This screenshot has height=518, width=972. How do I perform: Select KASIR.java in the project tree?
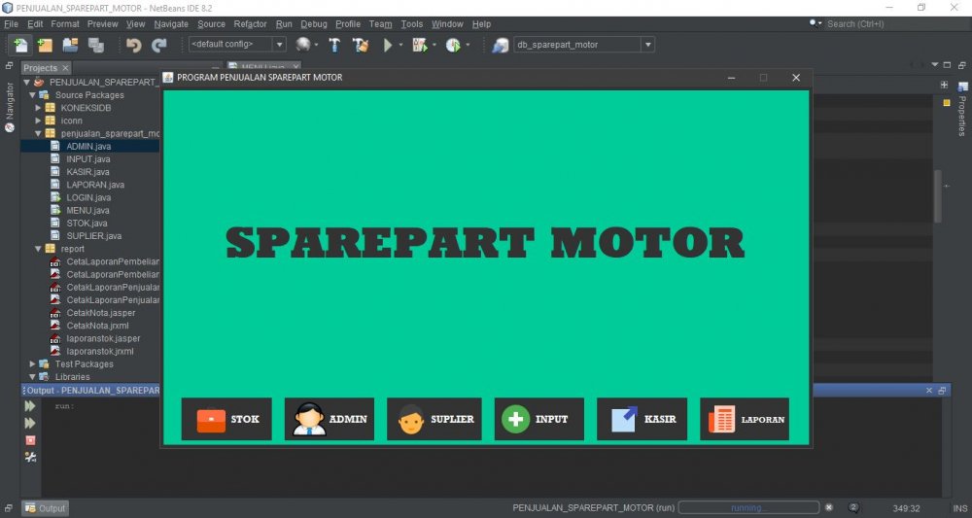point(87,172)
